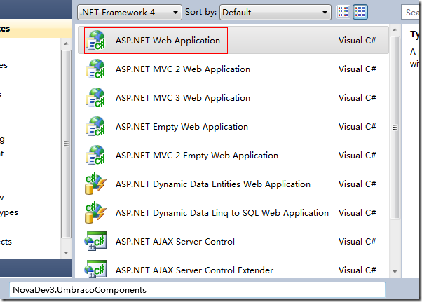Image resolution: width=422 pixels, height=302 pixels.
Task: Open the Sort by Default dropdown
Action: [275, 13]
